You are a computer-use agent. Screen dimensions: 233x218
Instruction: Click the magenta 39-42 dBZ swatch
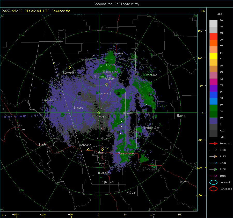click(x=213, y=82)
